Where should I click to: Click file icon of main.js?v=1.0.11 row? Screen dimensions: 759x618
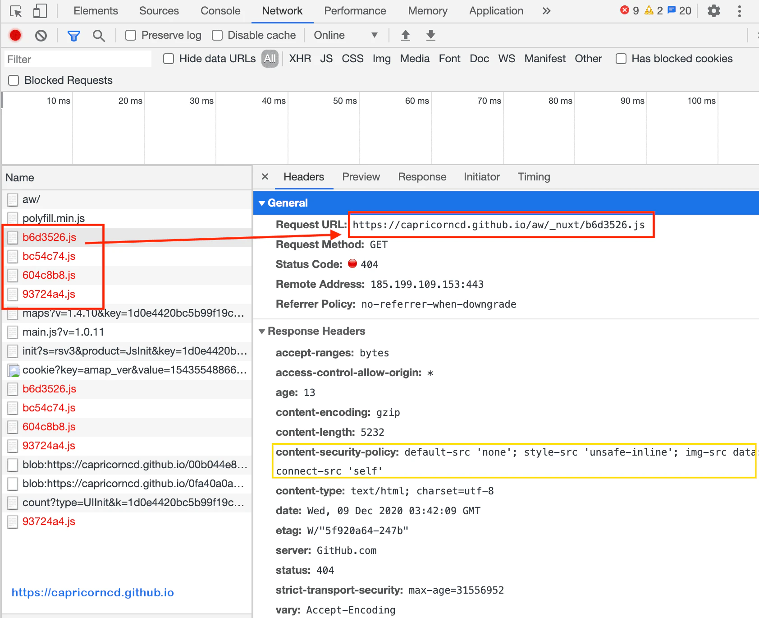(x=13, y=332)
